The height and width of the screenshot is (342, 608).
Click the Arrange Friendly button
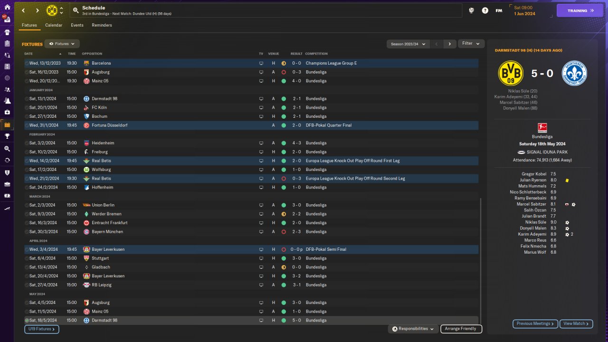point(461,329)
